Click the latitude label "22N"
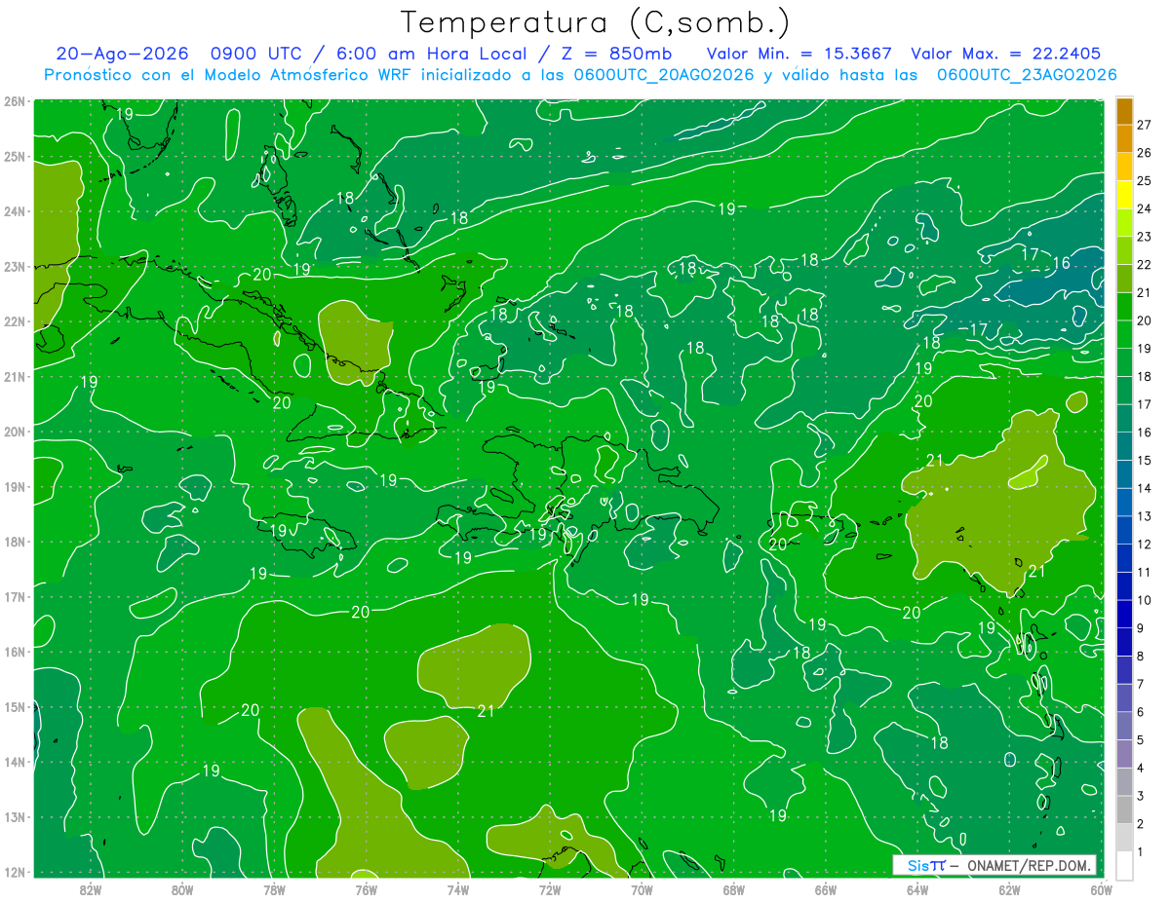This screenshot has height=903, width=1170. pos(15,321)
